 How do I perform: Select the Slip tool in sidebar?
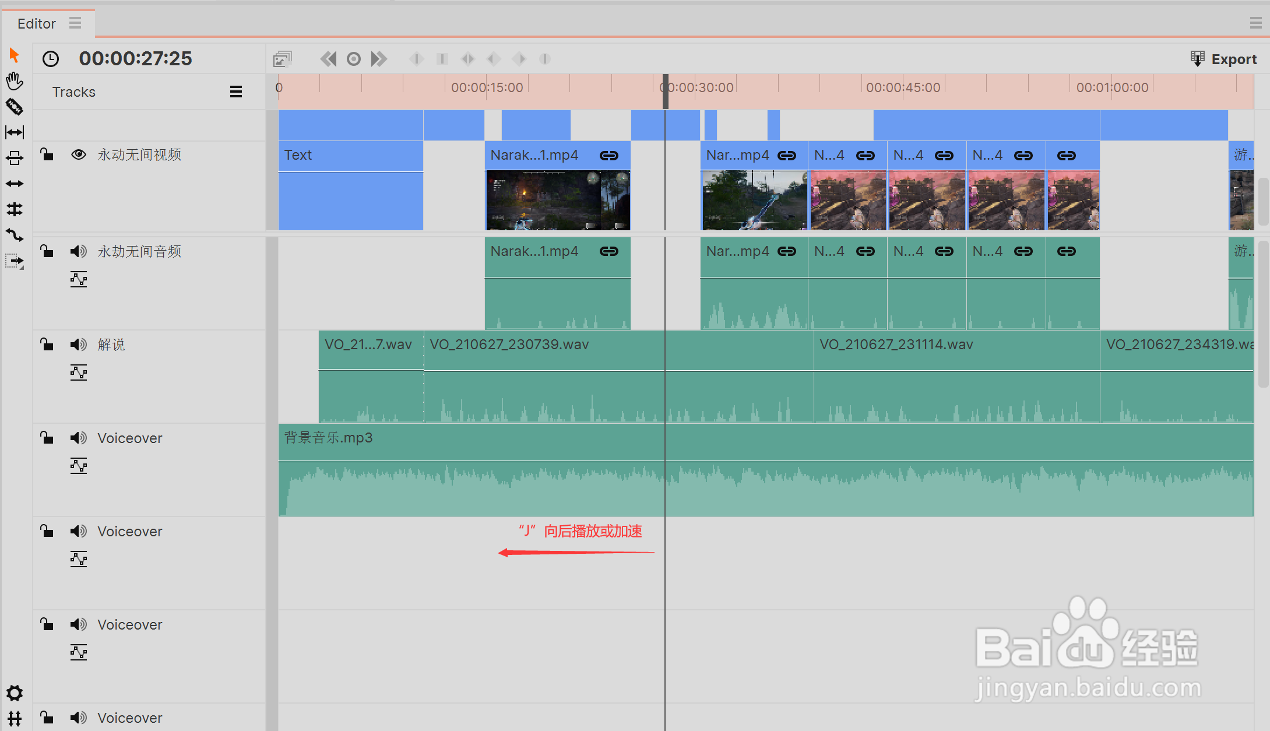[15, 132]
